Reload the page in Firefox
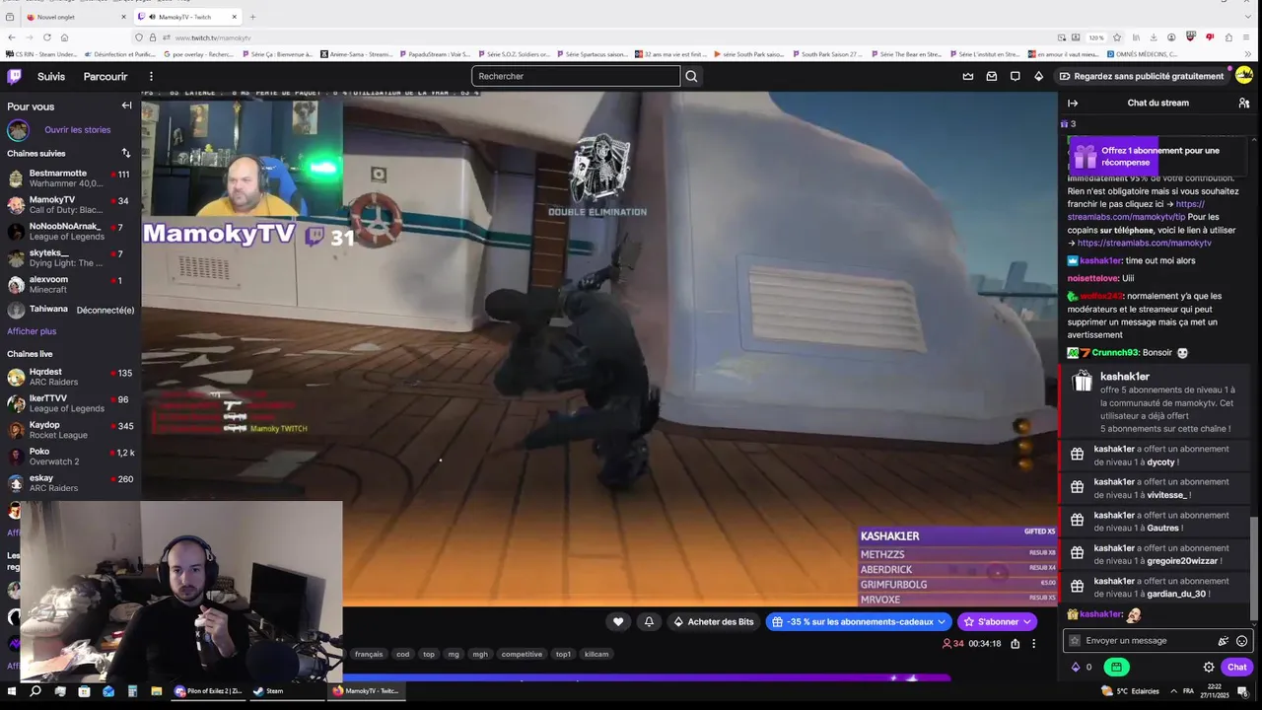The image size is (1262, 710). [x=46, y=37]
